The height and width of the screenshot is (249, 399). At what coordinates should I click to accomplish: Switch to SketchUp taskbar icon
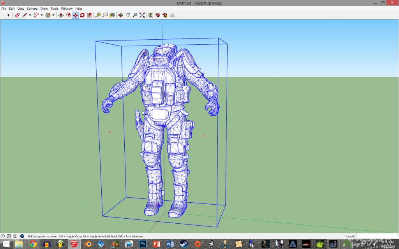[74, 244]
